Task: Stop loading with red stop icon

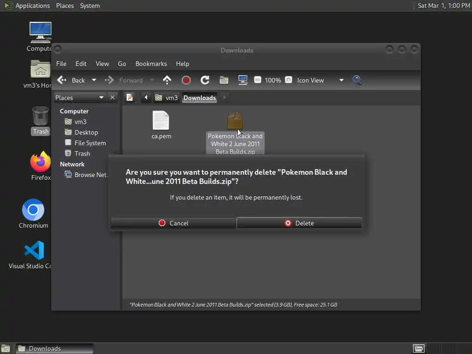Action: pos(186,80)
